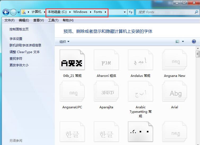Select the Arial font family icon
Image resolution: width=200 pixels, height=145 pixels.
[x=174, y=92]
